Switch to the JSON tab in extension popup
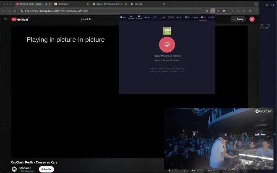277x173 pixels. point(211,17)
